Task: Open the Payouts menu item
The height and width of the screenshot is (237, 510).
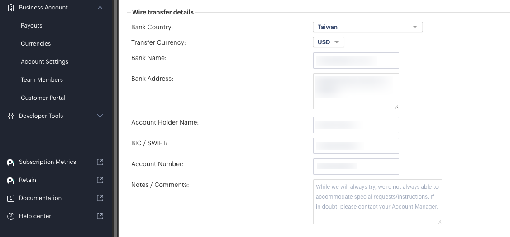Action: (32, 26)
